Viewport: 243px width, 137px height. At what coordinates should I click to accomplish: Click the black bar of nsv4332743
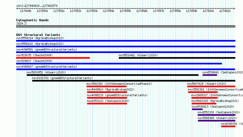(134, 81)
